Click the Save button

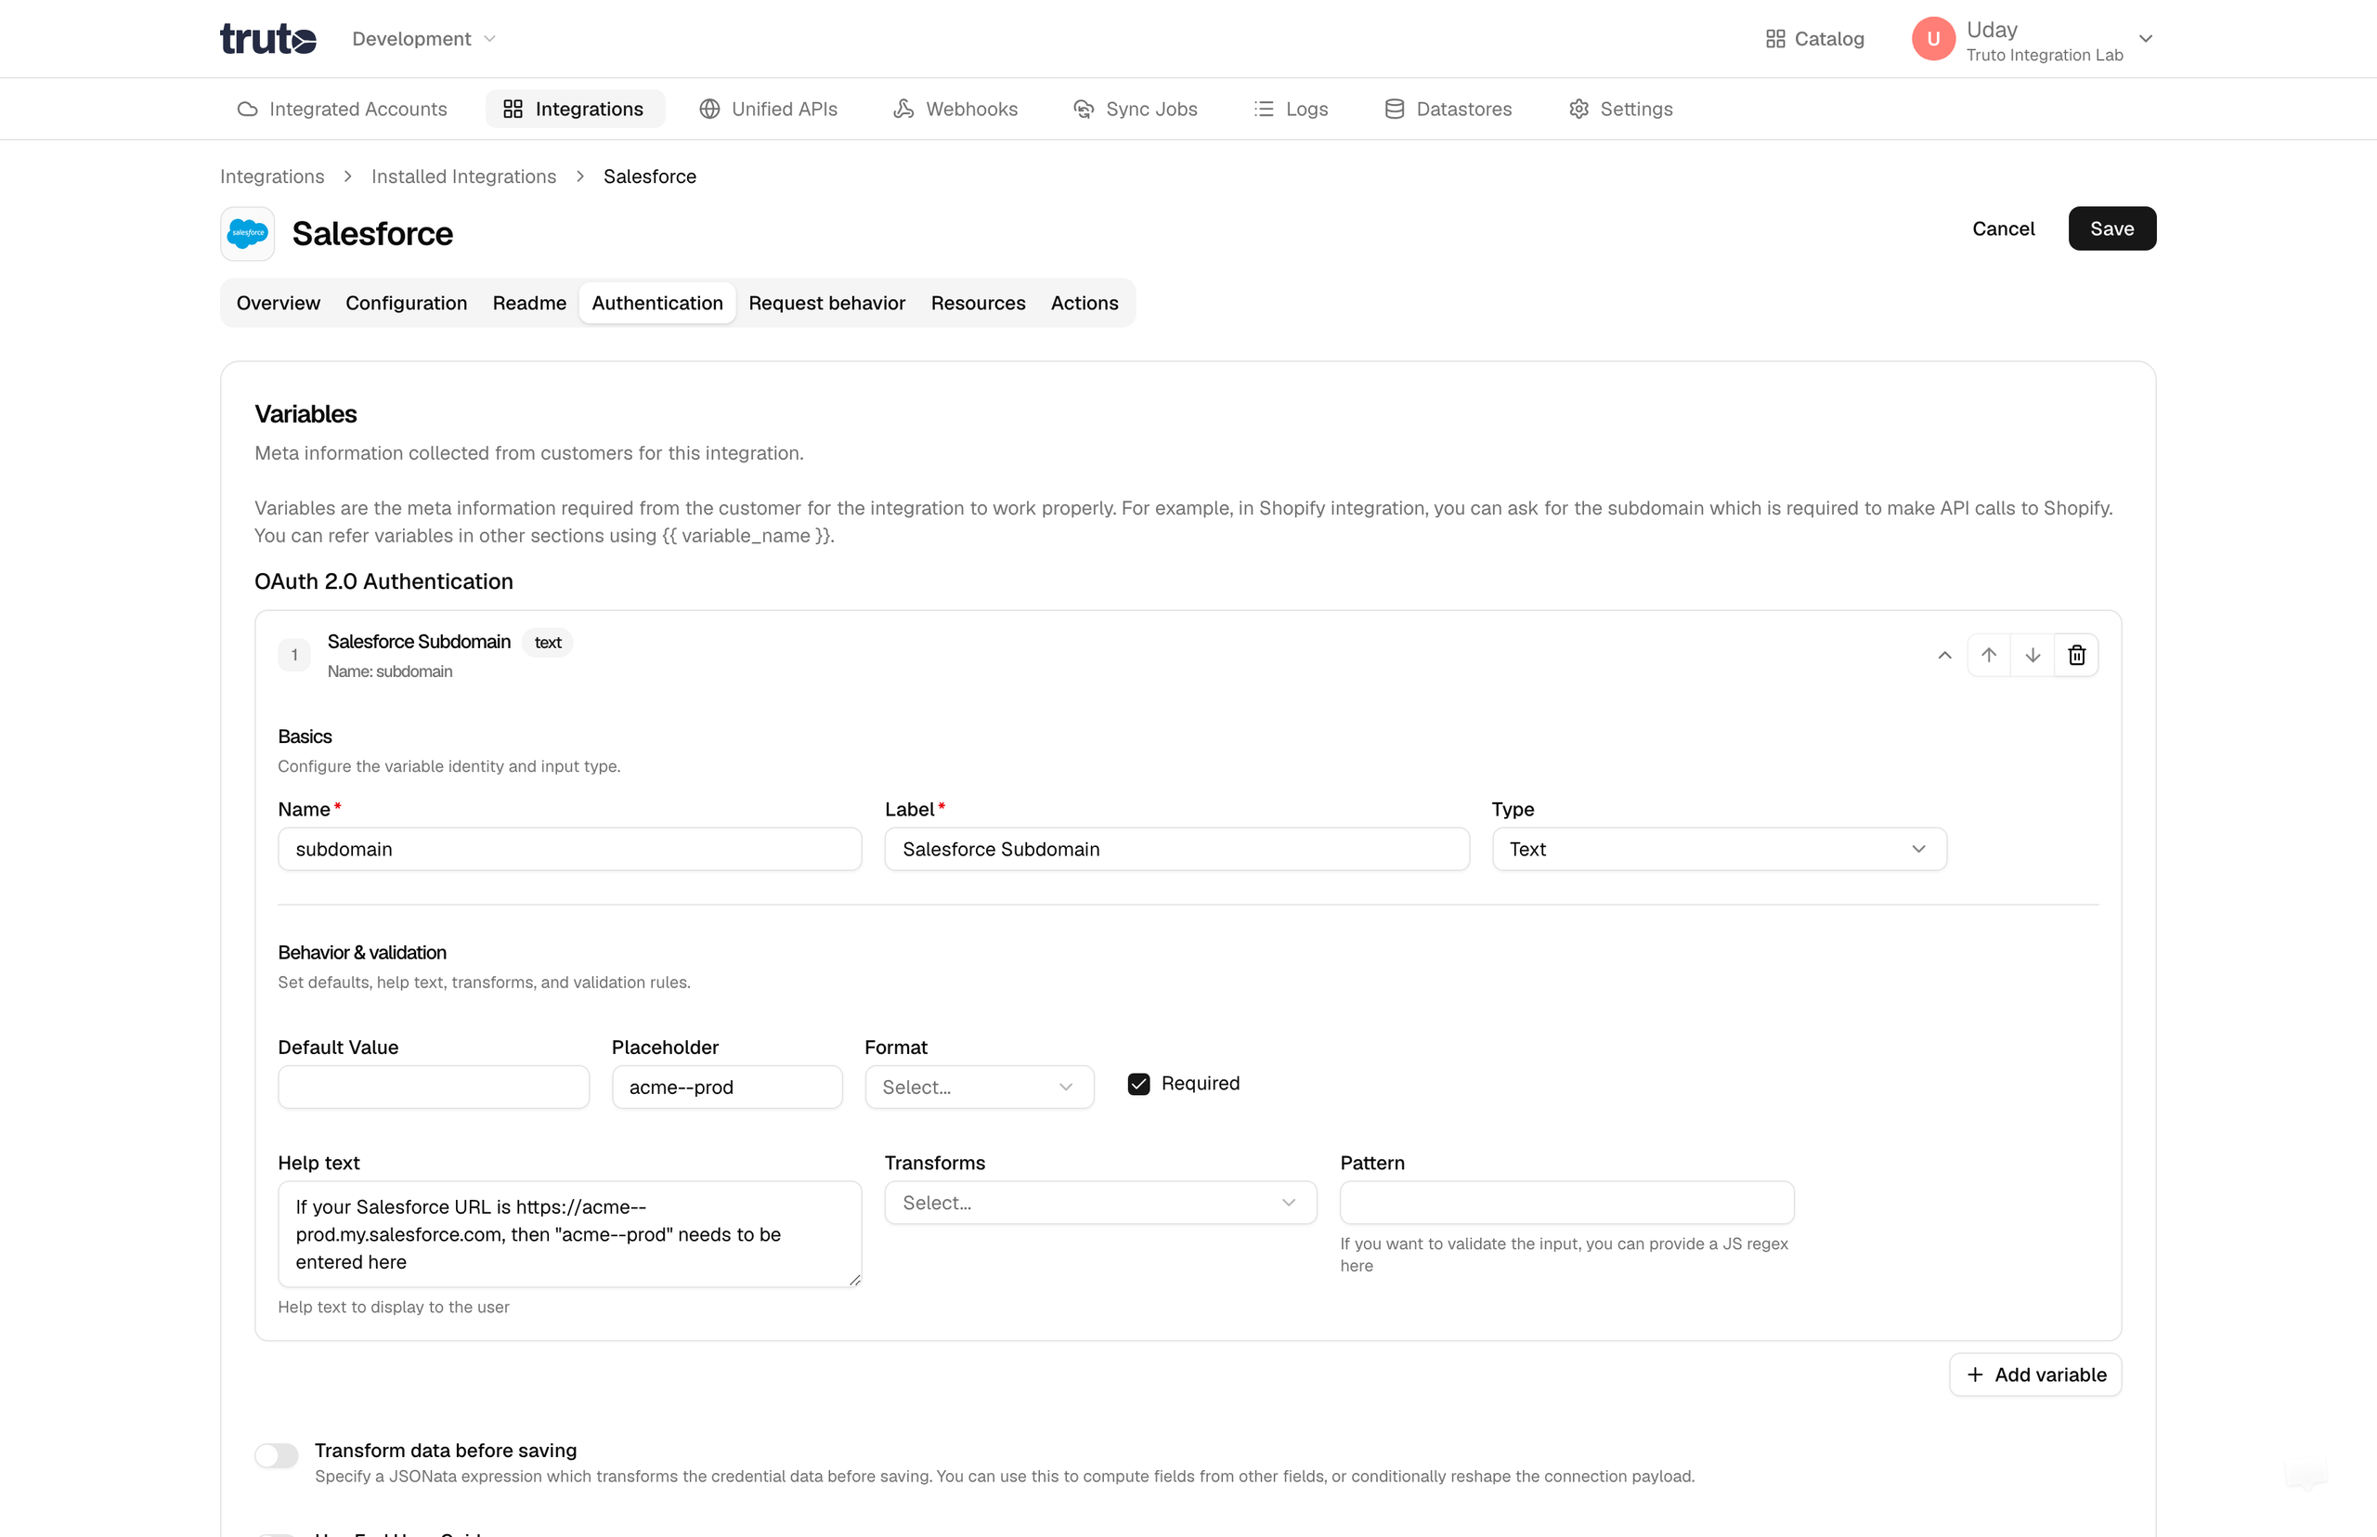tap(2111, 228)
